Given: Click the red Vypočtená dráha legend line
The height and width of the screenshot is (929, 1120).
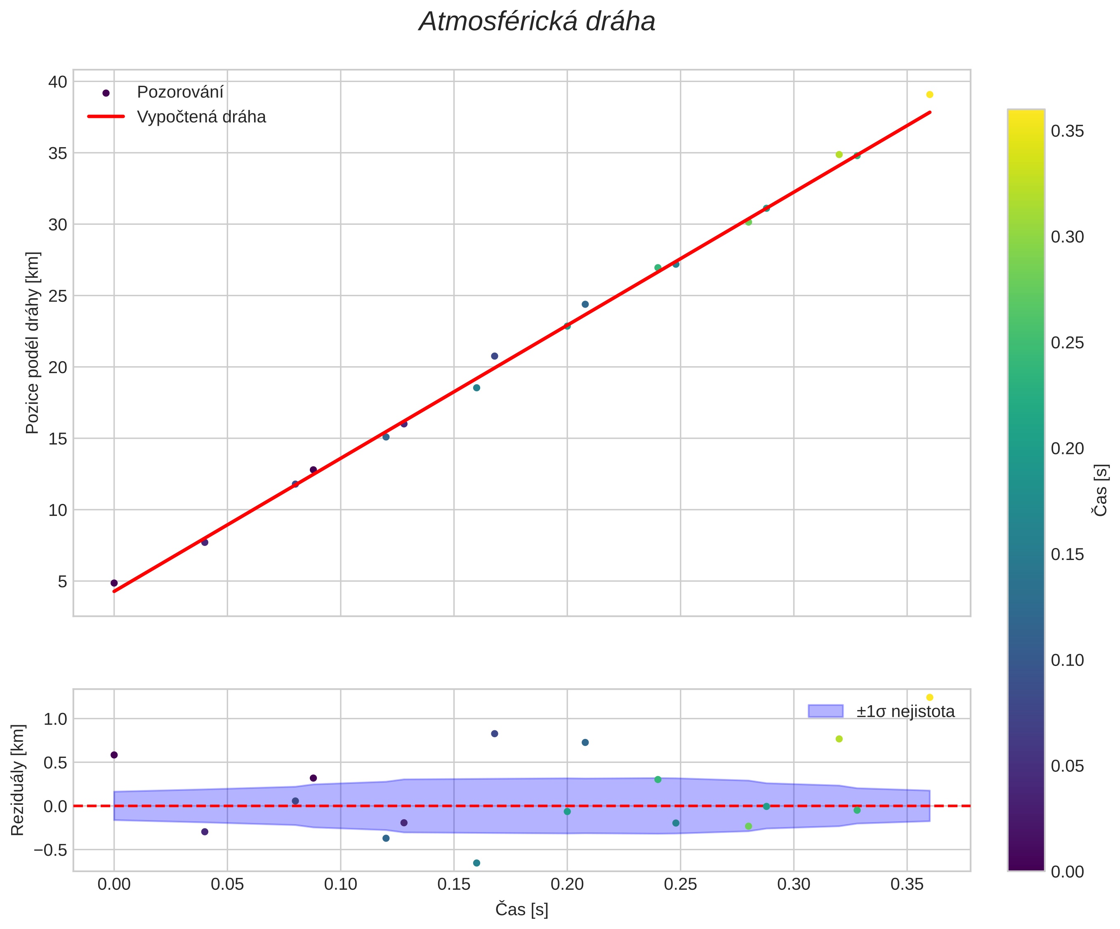Looking at the screenshot, I should pos(106,117).
